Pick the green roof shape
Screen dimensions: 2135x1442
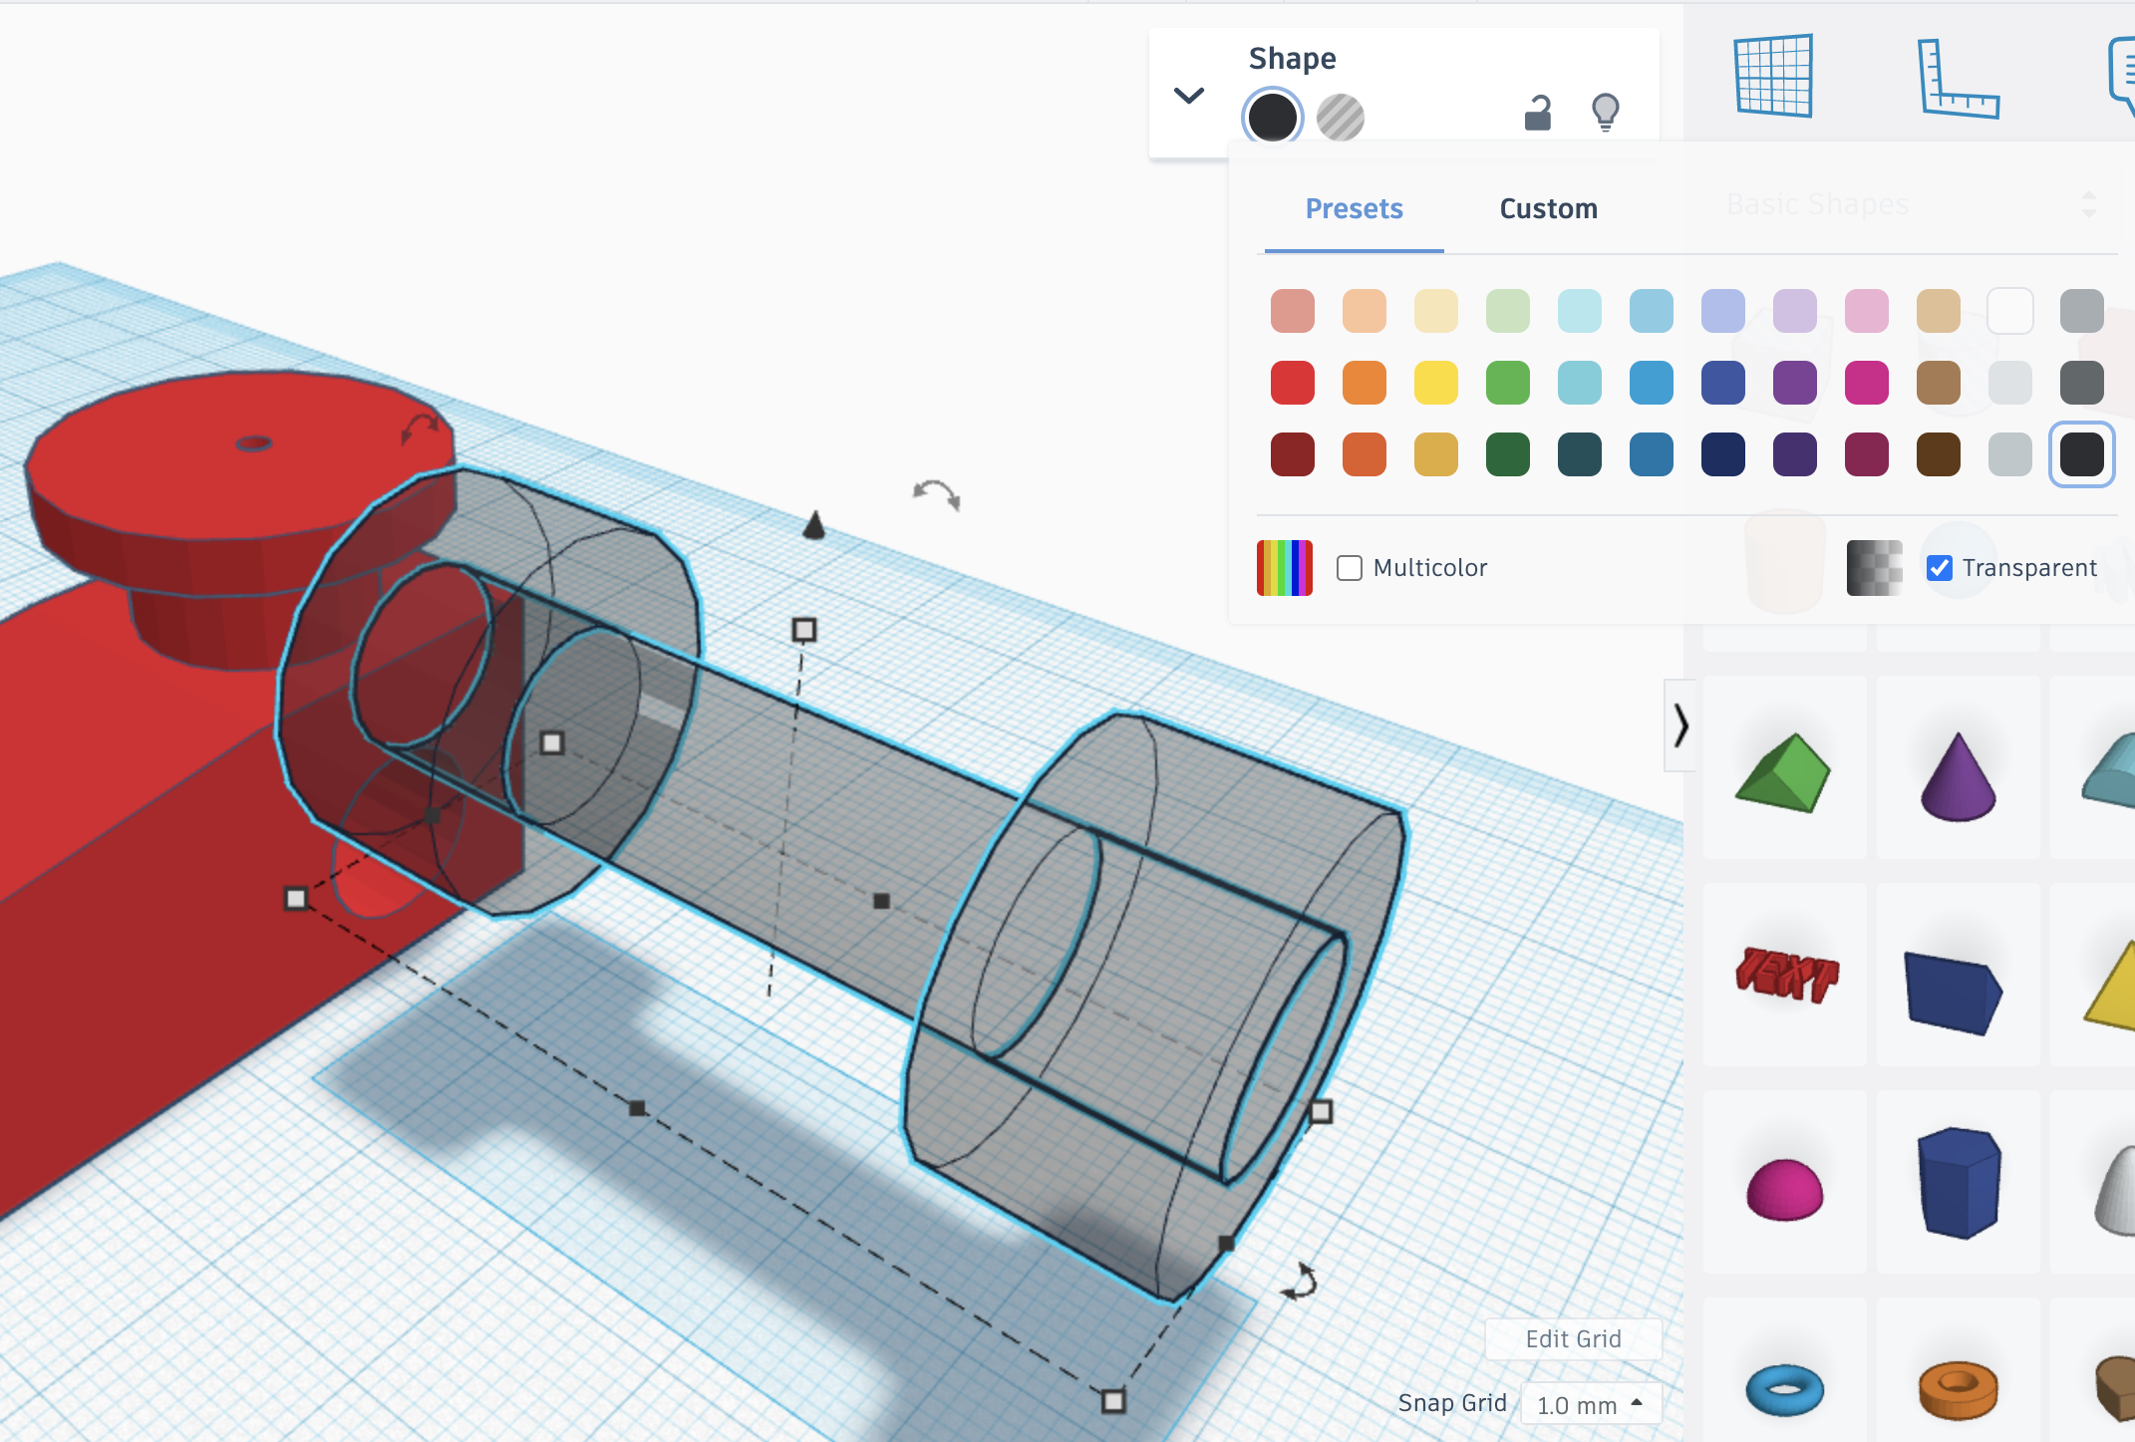coord(1783,773)
